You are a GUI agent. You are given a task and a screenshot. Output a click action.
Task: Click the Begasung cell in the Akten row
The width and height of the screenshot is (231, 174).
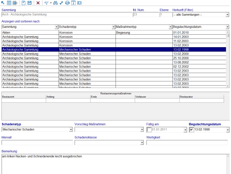[x=144, y=32]
